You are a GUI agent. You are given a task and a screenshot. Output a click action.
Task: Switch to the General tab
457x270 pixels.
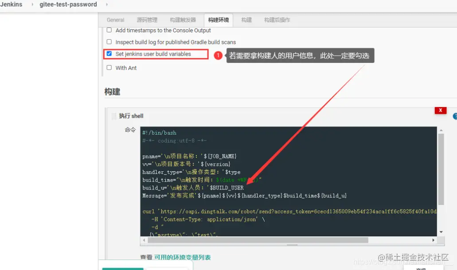click(115, 19)
